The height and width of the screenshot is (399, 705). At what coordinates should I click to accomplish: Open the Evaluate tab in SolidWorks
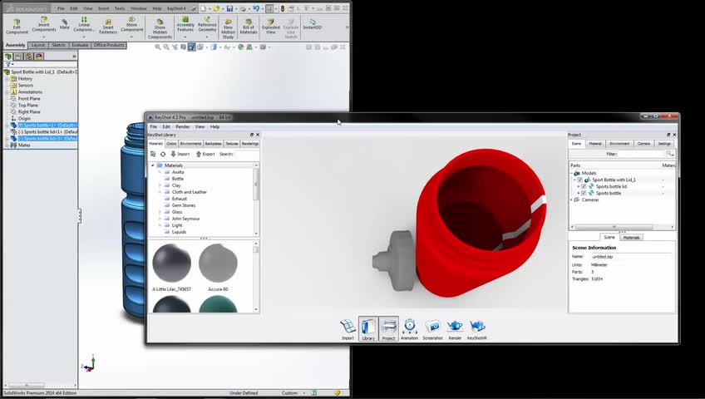(x=80, y=45)
